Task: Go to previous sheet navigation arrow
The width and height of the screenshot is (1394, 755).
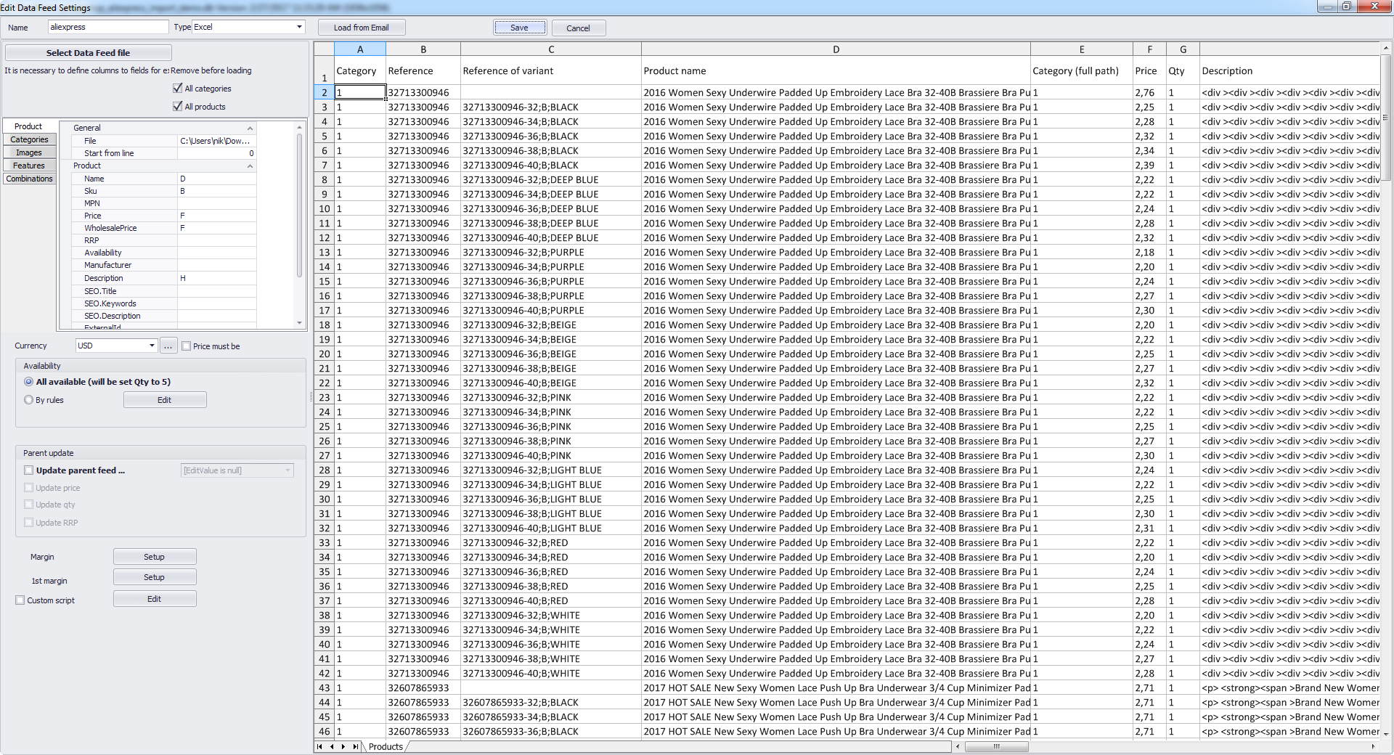Action: coord(332,746)
